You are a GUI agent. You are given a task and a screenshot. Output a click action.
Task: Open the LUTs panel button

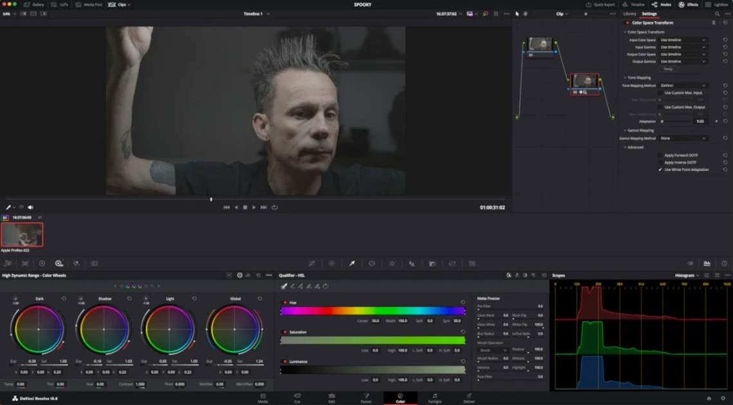pos(59,4)
